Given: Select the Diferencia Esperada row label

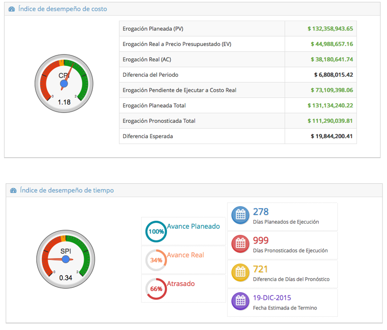Looking at the screenshot, I should coord(148,136).
